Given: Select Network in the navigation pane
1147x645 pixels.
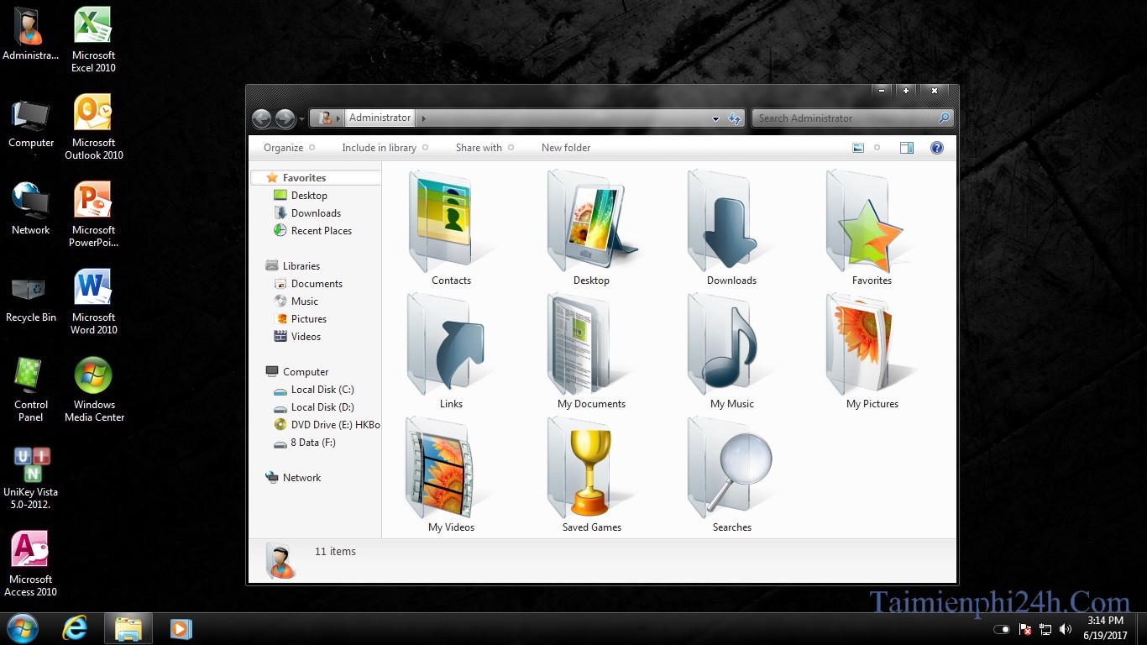Looking at the screenshot, I should [x=301, y=478].
